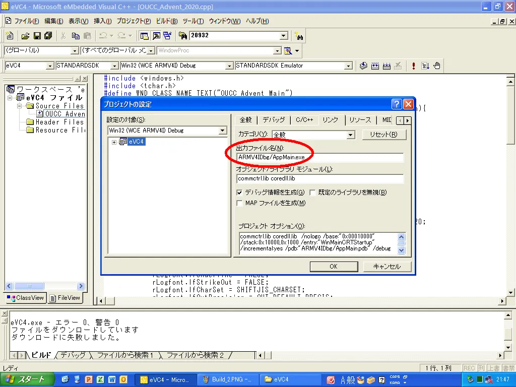
Task: Toggle the Output window icon
Action: tap(156, 36)
